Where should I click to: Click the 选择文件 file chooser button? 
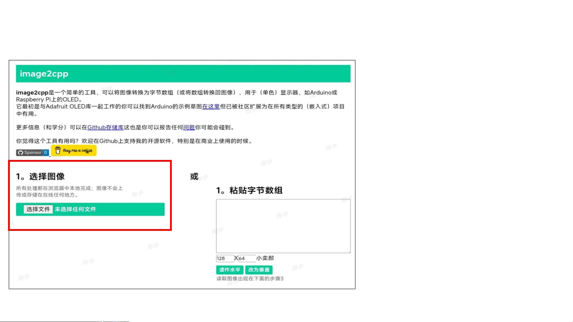click(38, 209)
